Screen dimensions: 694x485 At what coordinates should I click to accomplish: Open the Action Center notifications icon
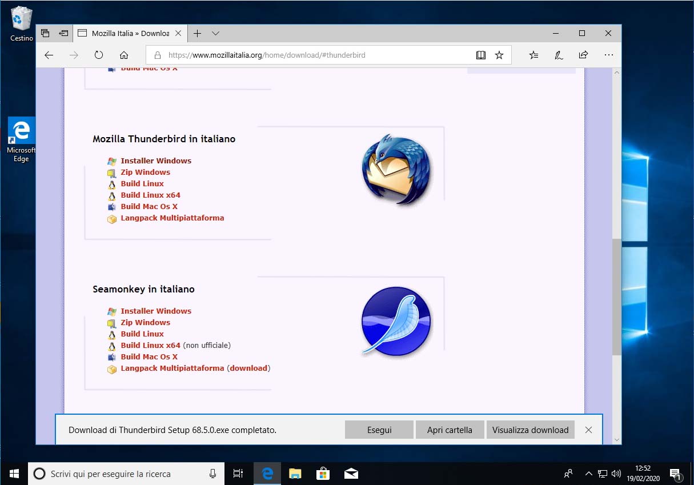click(x=675, y=474)
